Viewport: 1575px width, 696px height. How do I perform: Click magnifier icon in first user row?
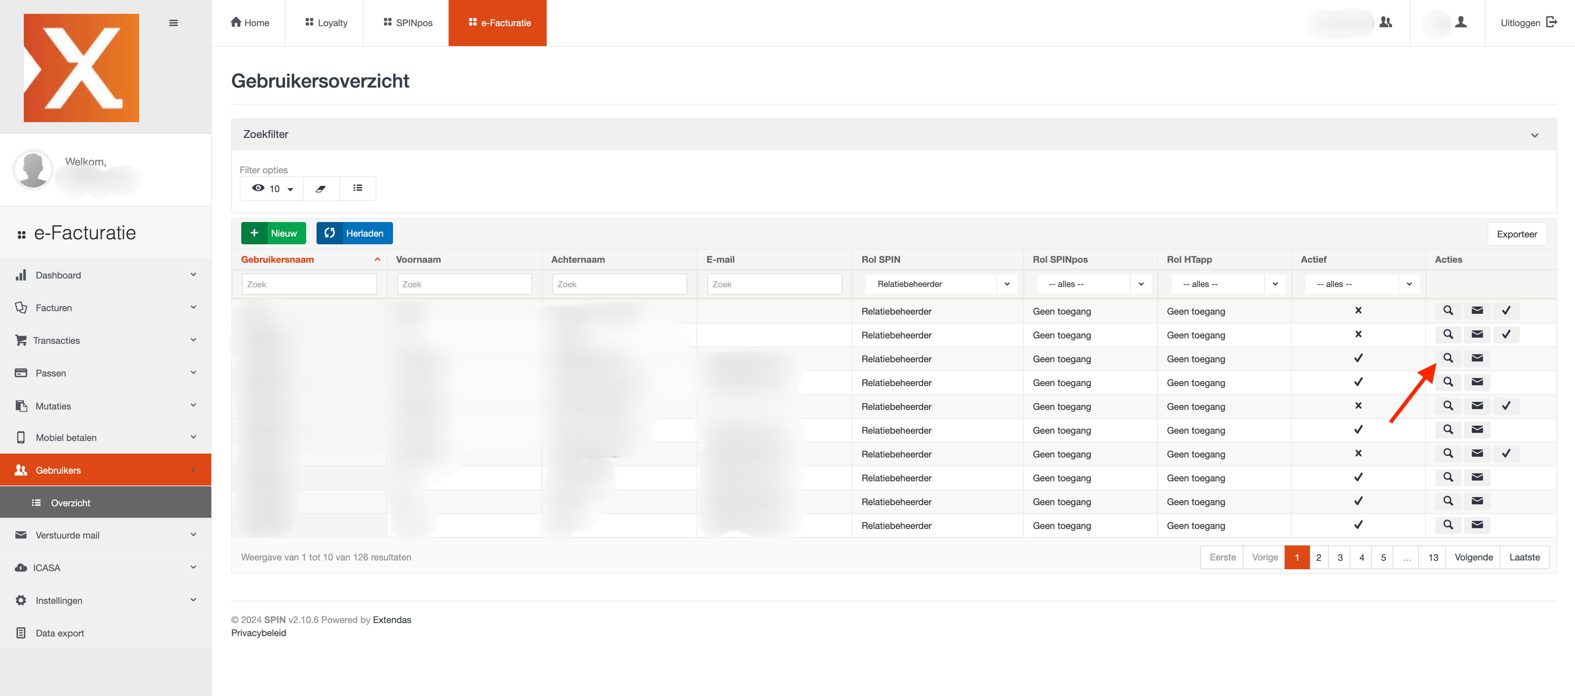coord(1448,311)
